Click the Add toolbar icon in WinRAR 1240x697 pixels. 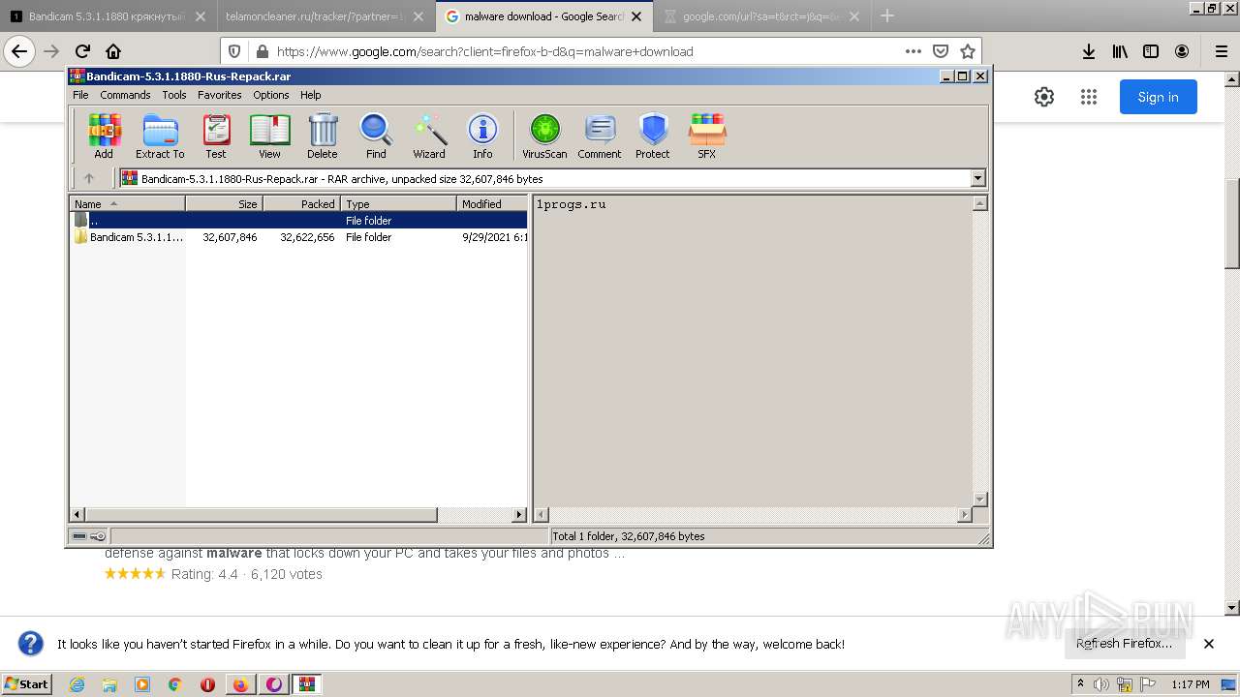(x=104, y=136)
